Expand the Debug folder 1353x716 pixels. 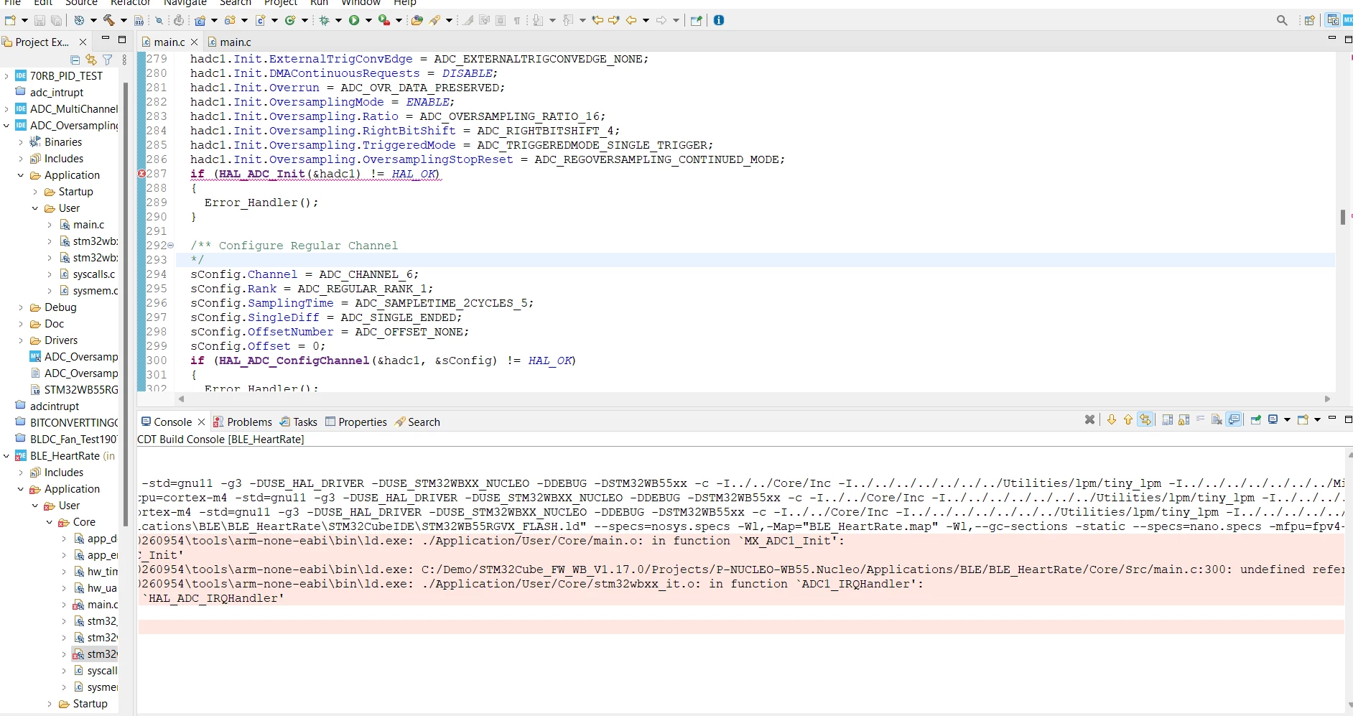(21, 307)
